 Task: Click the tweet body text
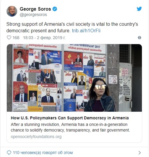(x=72, y=27)
